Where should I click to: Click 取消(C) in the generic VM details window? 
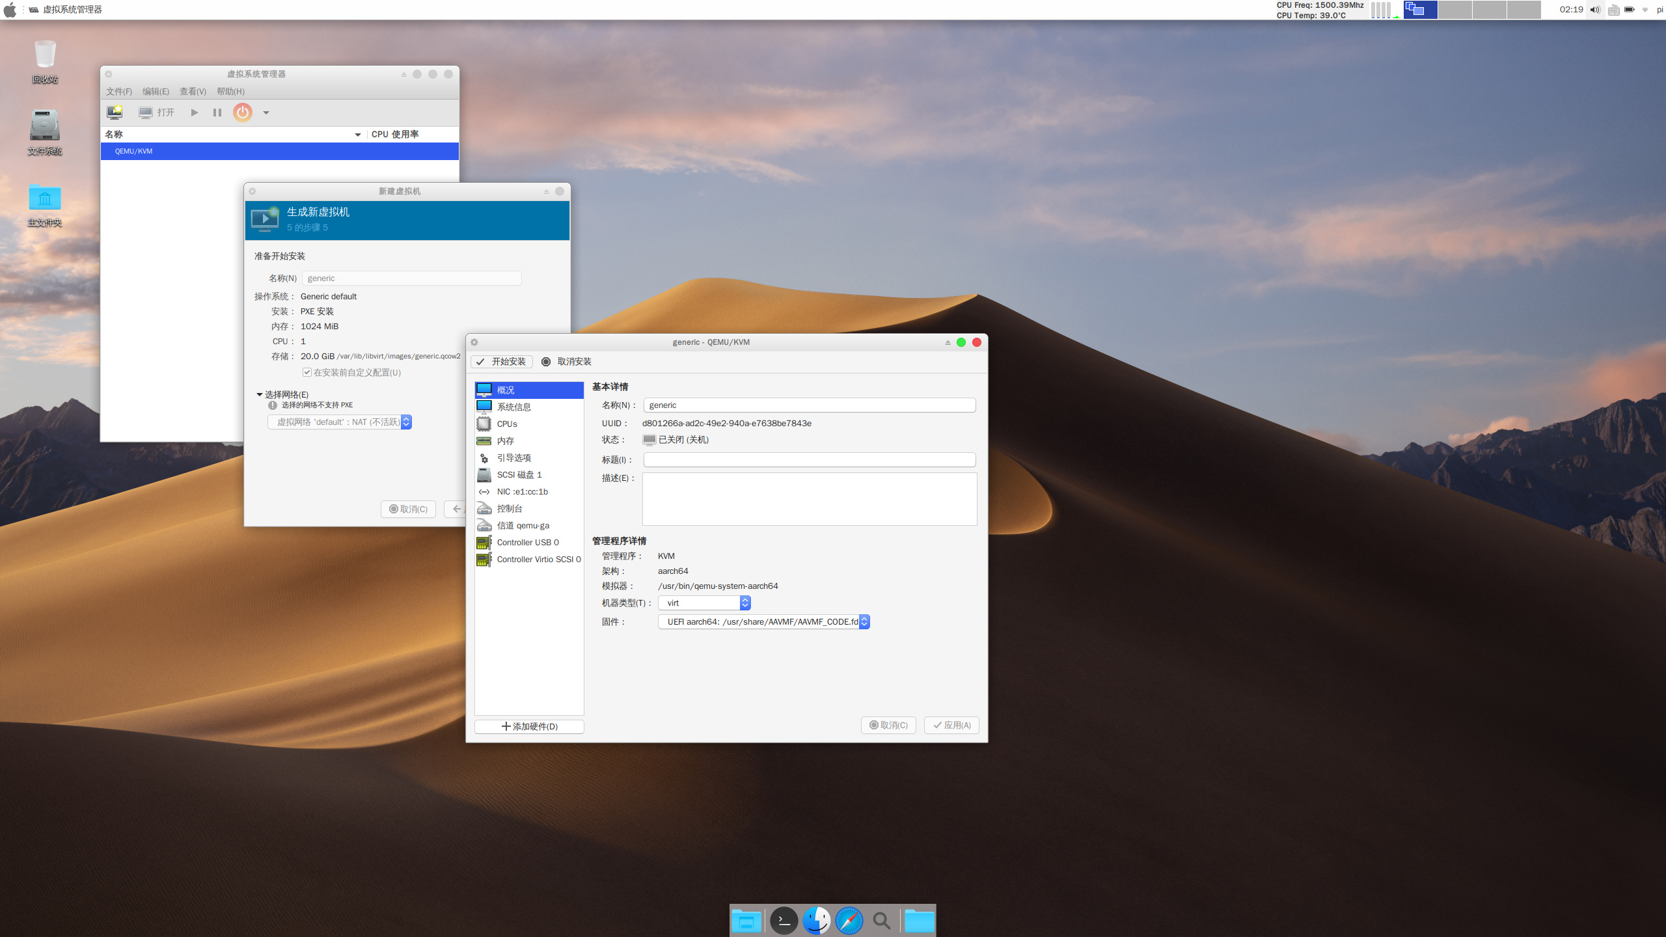[888, 726]
